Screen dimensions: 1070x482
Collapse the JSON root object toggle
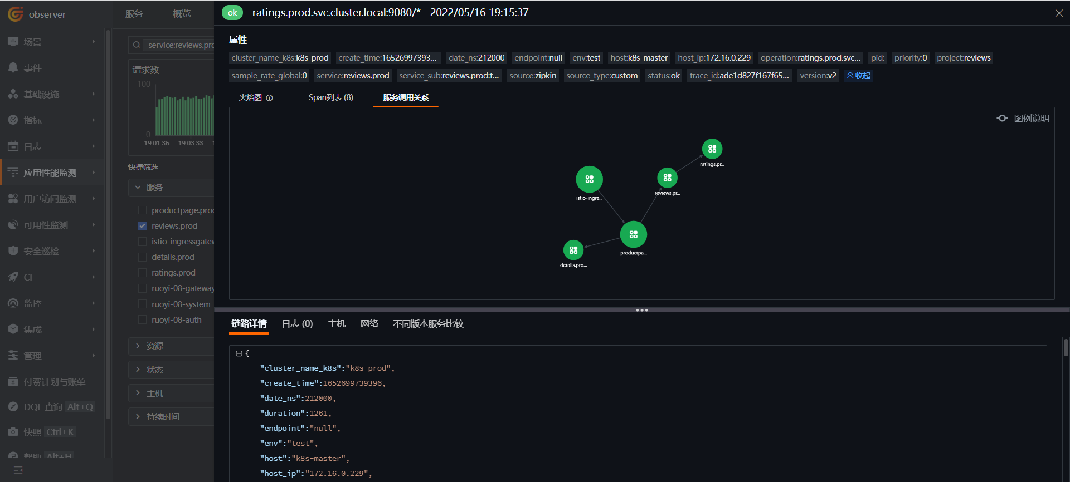coord(239,353)
